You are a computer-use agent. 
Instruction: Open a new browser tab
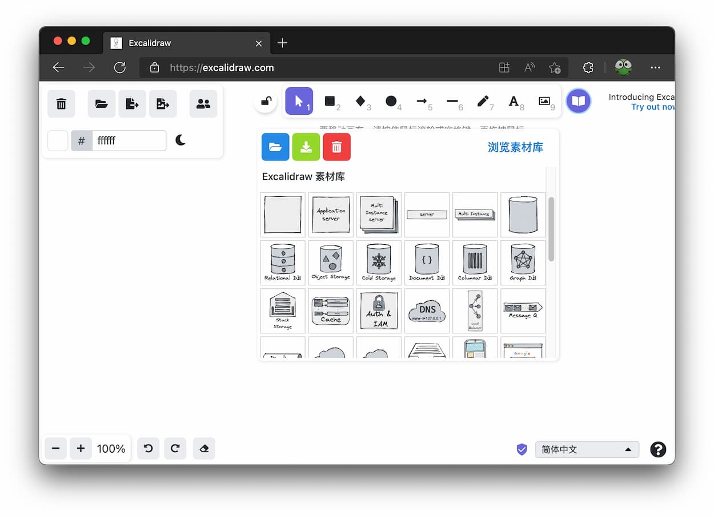click(282, 43)
